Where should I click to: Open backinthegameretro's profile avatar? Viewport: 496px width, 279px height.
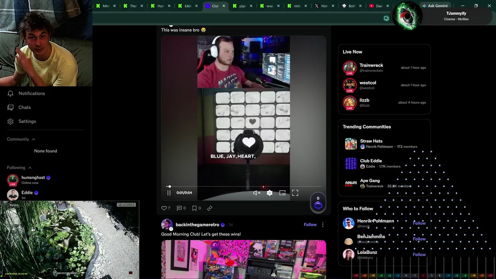click(x=167, y=225)
